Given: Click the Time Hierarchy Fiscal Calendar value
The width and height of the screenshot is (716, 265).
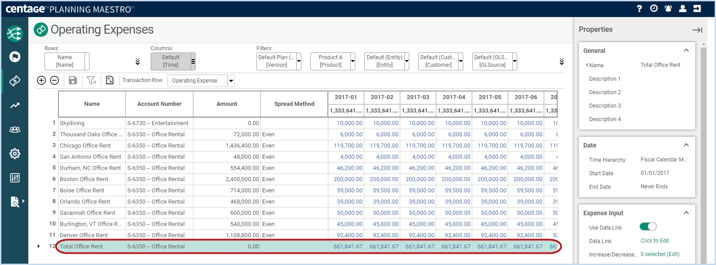Looking at the screenshot, I should (664, 160).
